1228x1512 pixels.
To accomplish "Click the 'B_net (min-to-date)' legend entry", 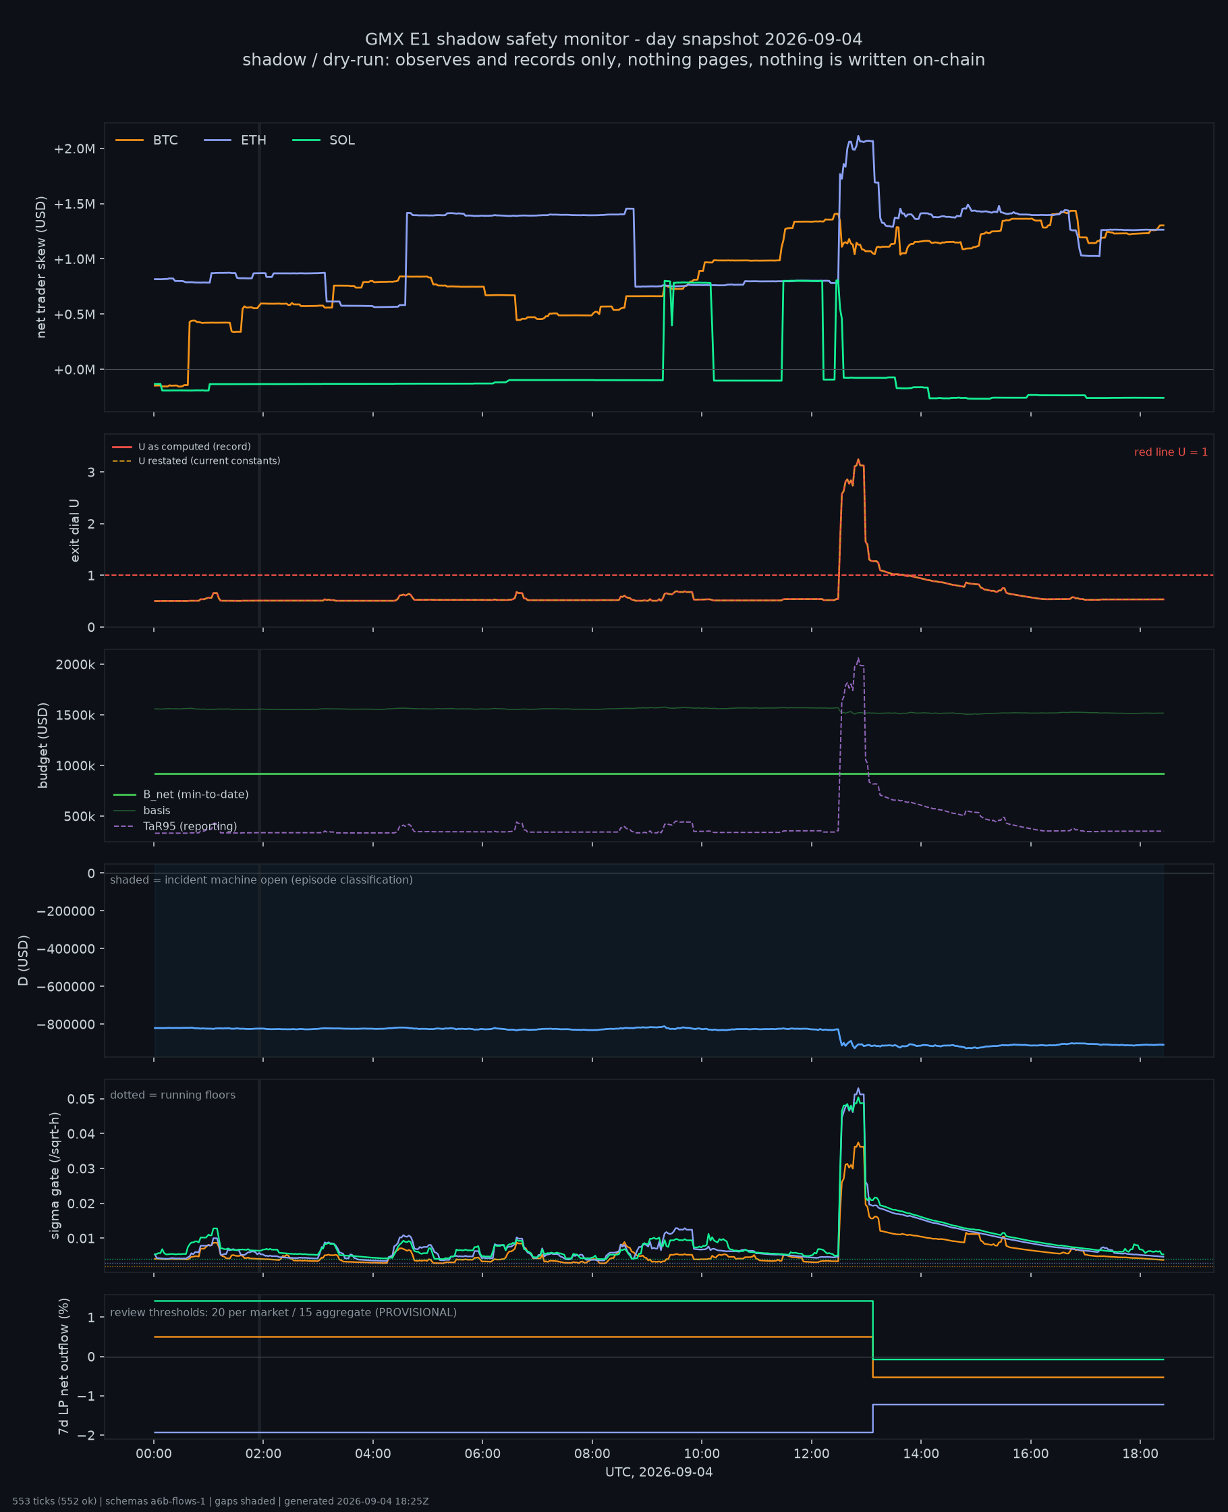I will click(x=181, y=794).
